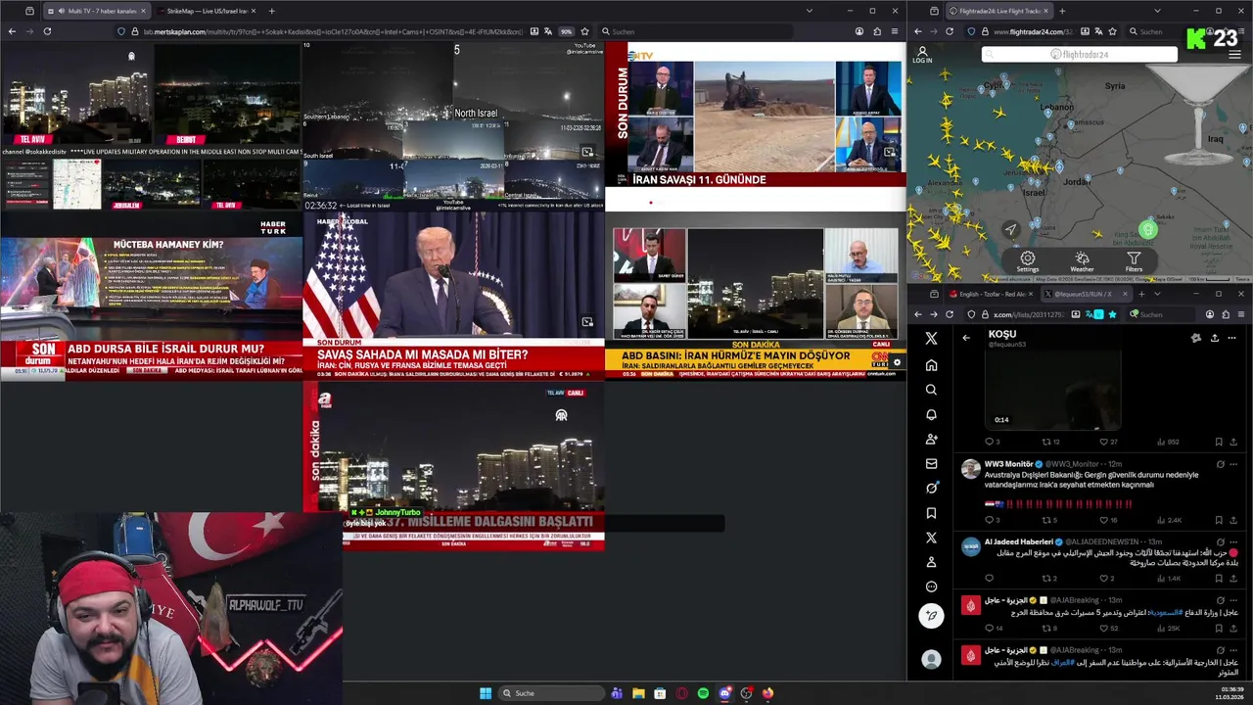Open Firefox from the taskbar
Screen dimensions: 1253x705
(x=767, y=693)
